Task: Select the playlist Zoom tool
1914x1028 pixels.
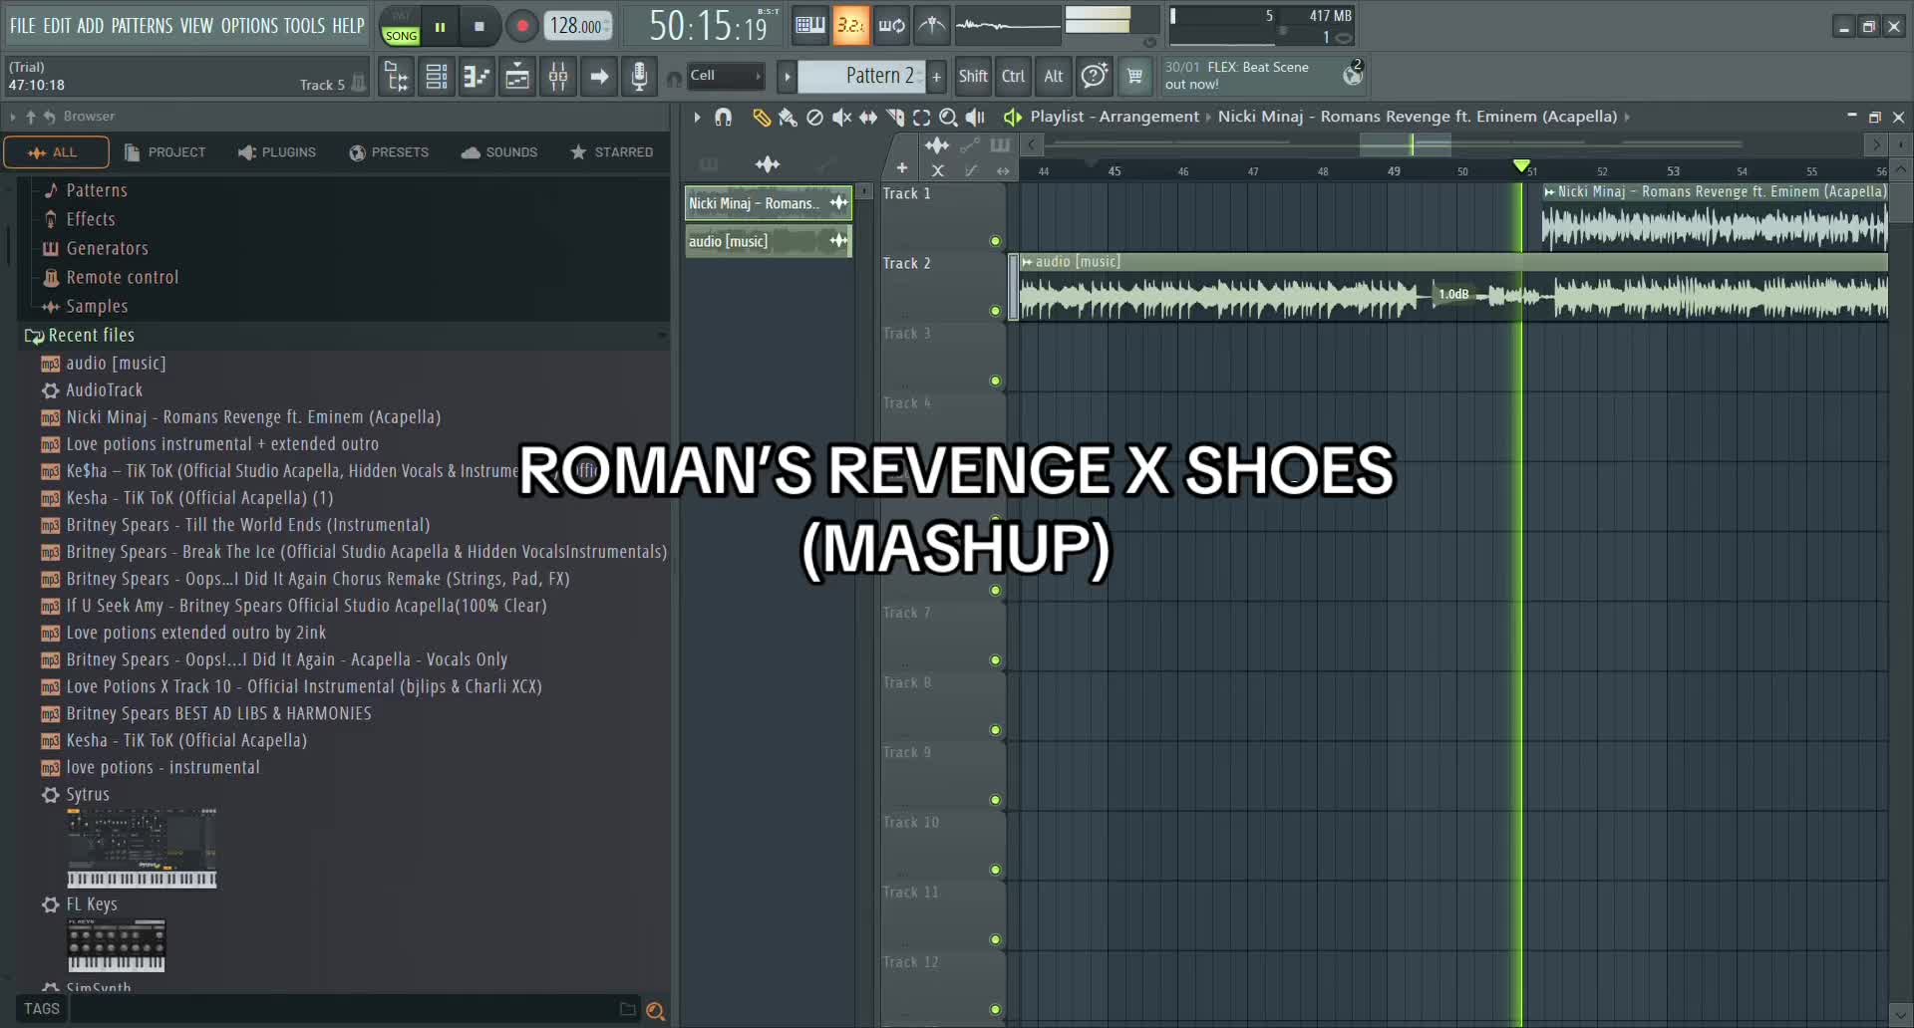Action: click(949, 118)
